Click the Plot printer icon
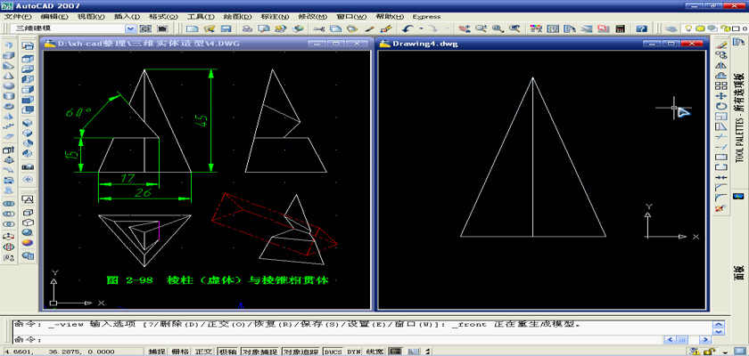Viewport: 749px width, 356px height. click(246, 28)
